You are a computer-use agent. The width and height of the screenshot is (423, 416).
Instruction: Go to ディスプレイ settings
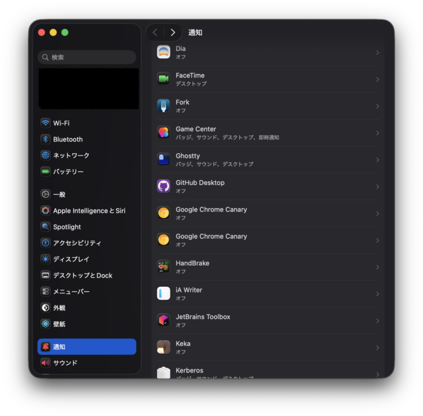(71, 259)
